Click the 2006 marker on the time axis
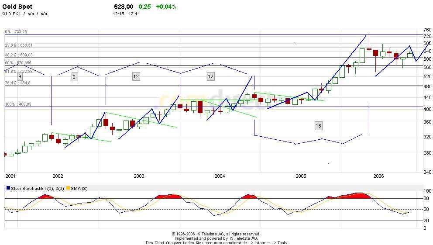The height and width of the screenshot is (245, 433). 378,176
